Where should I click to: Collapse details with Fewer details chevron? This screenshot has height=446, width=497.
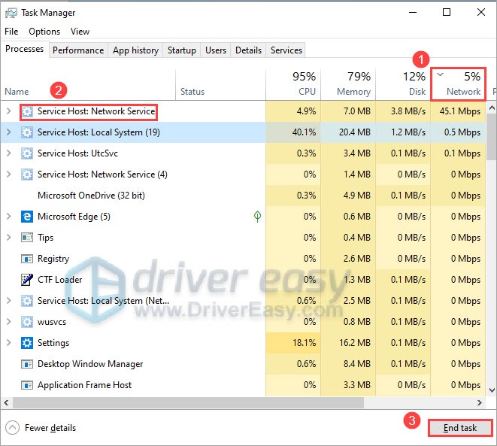pyautogui.click(x=13, y=428)
